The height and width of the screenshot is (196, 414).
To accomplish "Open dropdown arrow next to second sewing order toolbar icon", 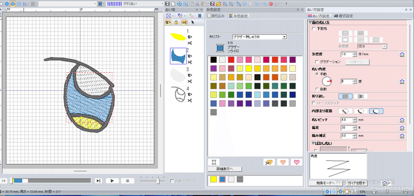I will tap(185, 16).
